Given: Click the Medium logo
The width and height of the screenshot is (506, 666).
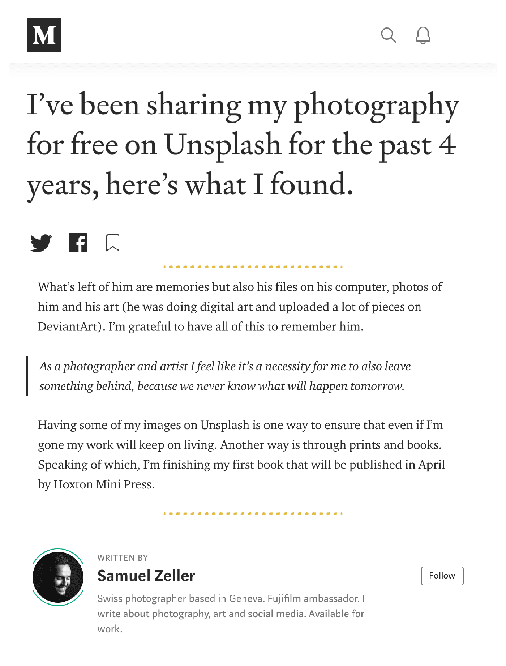Looking at the screenshot, I should [44, 35].
